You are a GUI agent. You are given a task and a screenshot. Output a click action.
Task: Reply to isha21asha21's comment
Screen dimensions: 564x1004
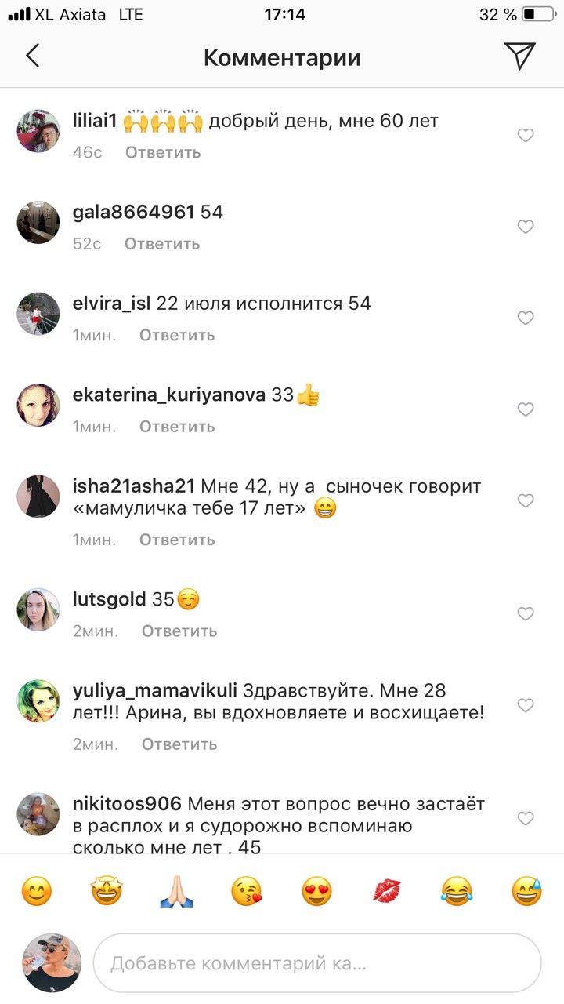coord(177,540)
